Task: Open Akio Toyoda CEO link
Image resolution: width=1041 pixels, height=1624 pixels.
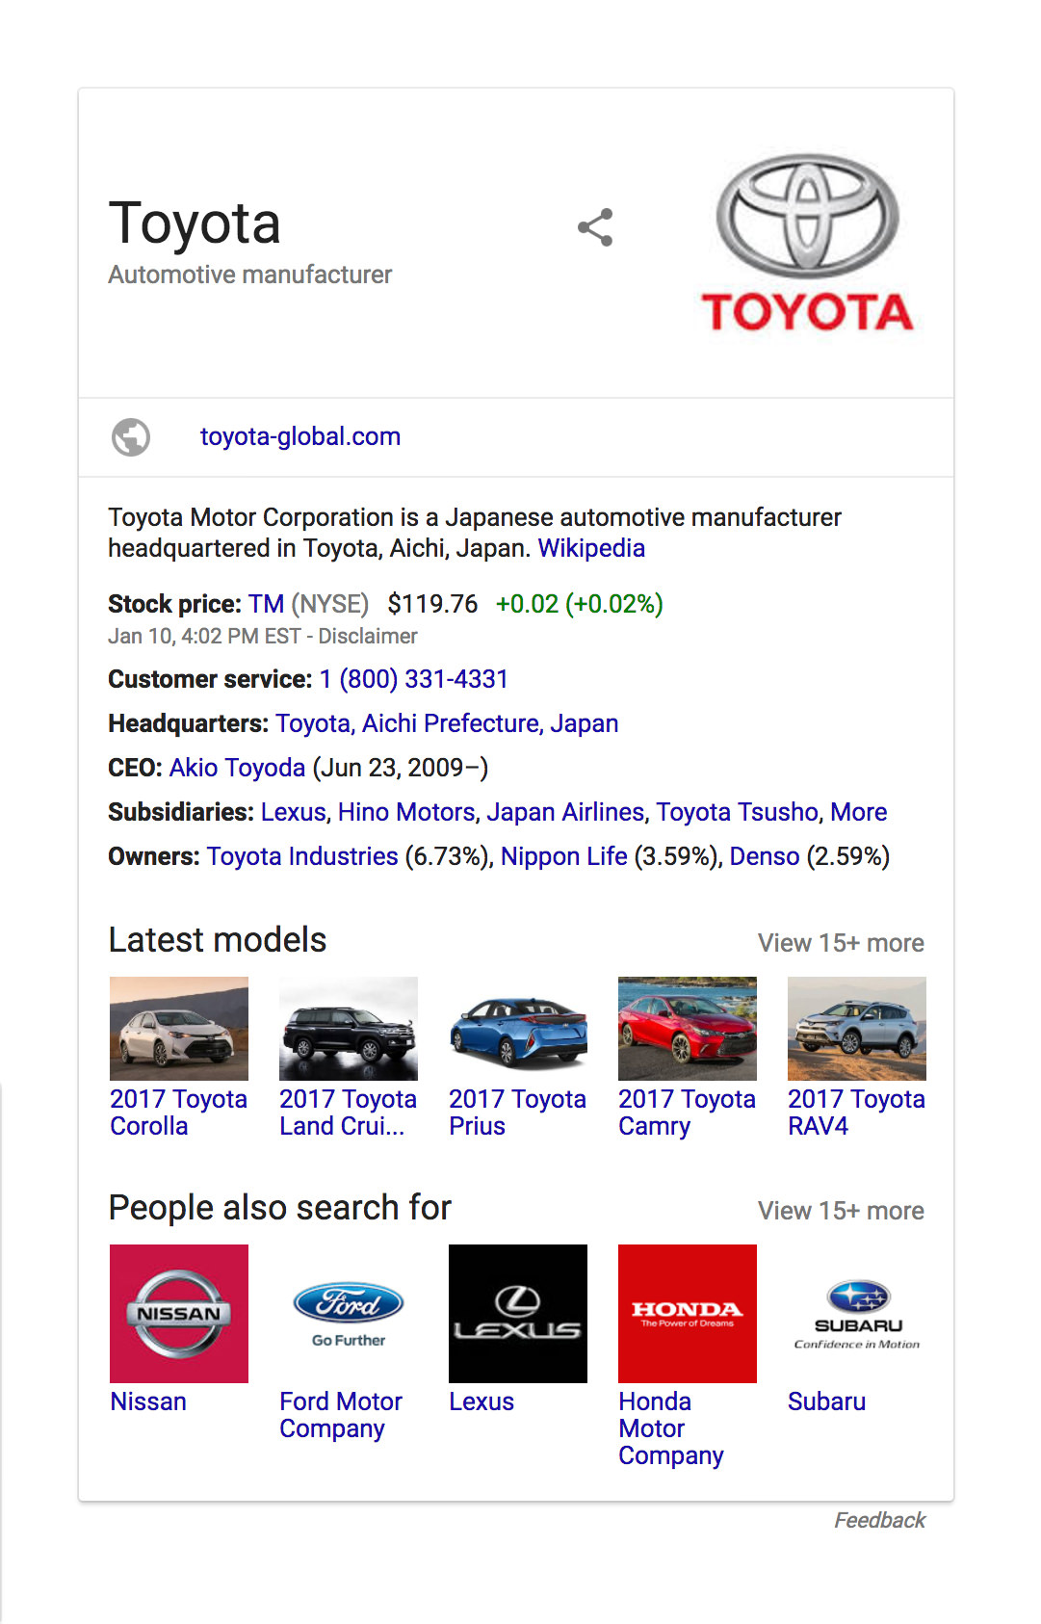Action: (237, 768)
